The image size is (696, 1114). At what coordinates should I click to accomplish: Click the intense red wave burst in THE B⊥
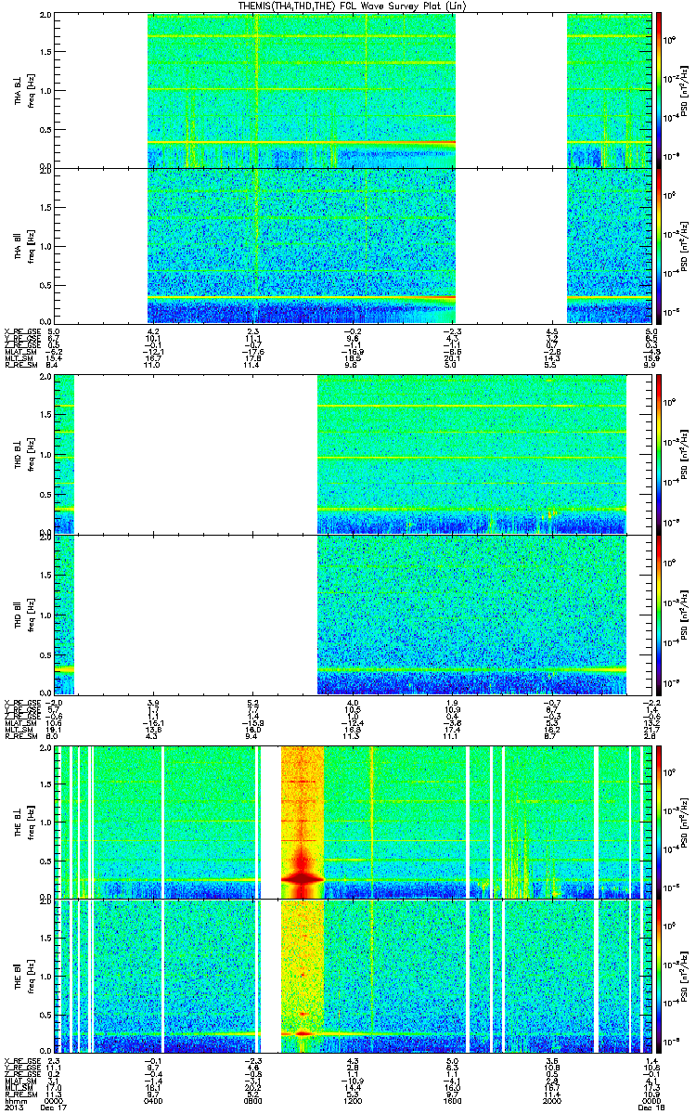pyautogui.click(x=302, y=876)
